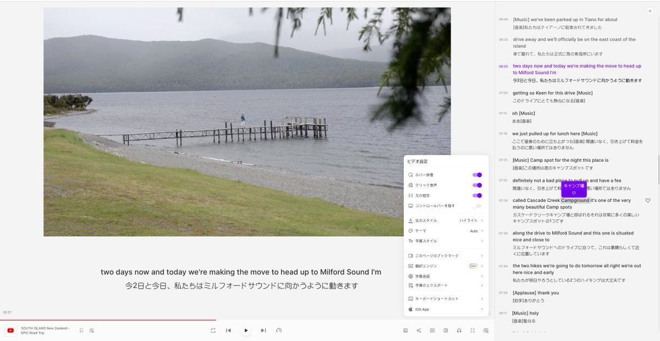660x341 pixels.
Task: Click the loop playback icon
Action: click(213, 331)
